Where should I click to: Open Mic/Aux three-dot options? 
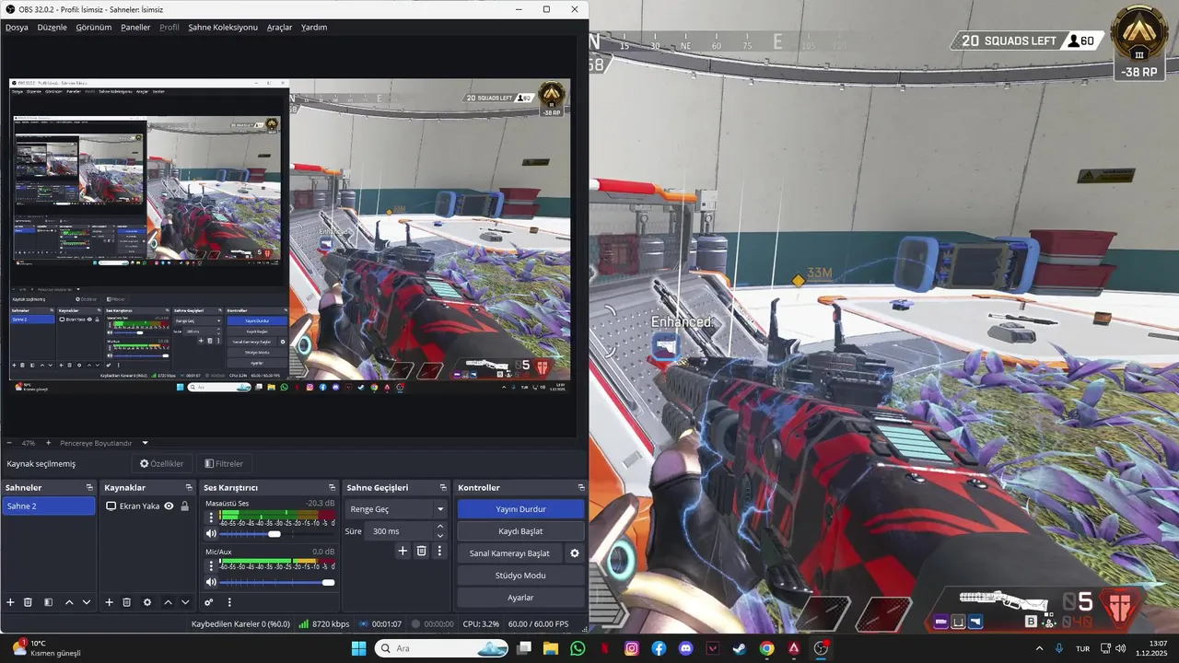[x=211, y=565]
